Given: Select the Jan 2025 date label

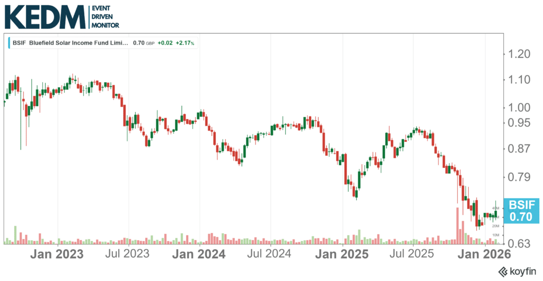Looking at the screenshot, I should pos(342,254).
